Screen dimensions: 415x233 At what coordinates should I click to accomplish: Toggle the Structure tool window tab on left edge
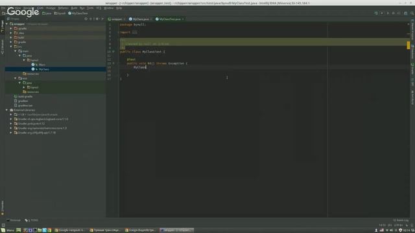tap(3, 47)
